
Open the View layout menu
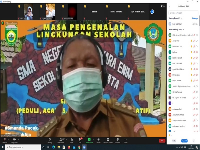(163, 6)
